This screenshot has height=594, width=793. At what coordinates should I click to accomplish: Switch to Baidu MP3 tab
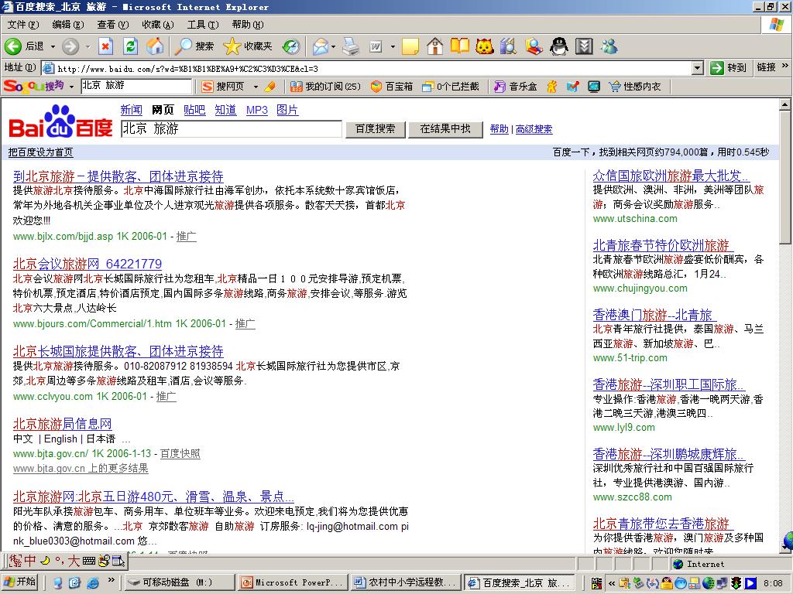point(257,110)
